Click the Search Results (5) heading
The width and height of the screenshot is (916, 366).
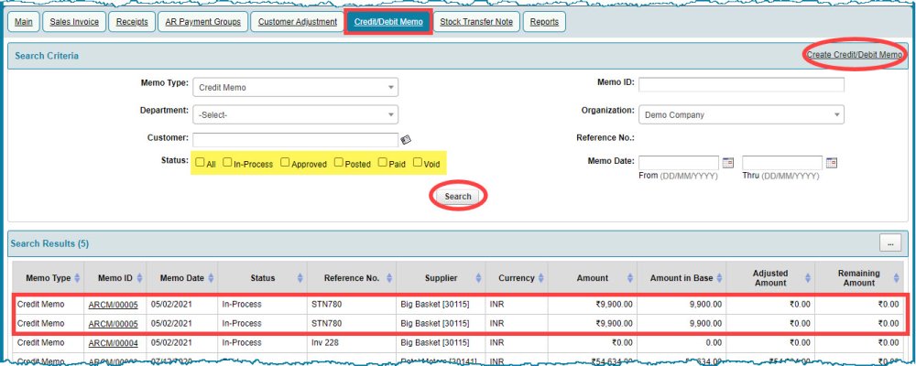(x=49, y=243)
